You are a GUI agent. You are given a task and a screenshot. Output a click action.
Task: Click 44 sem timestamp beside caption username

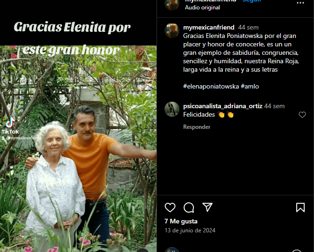point(248,27)
